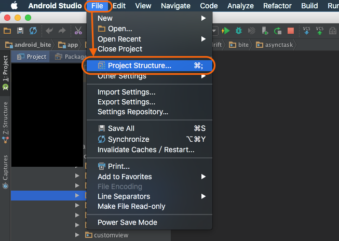
Task: Click the Cut scissors icon
Action: point(78,31)
